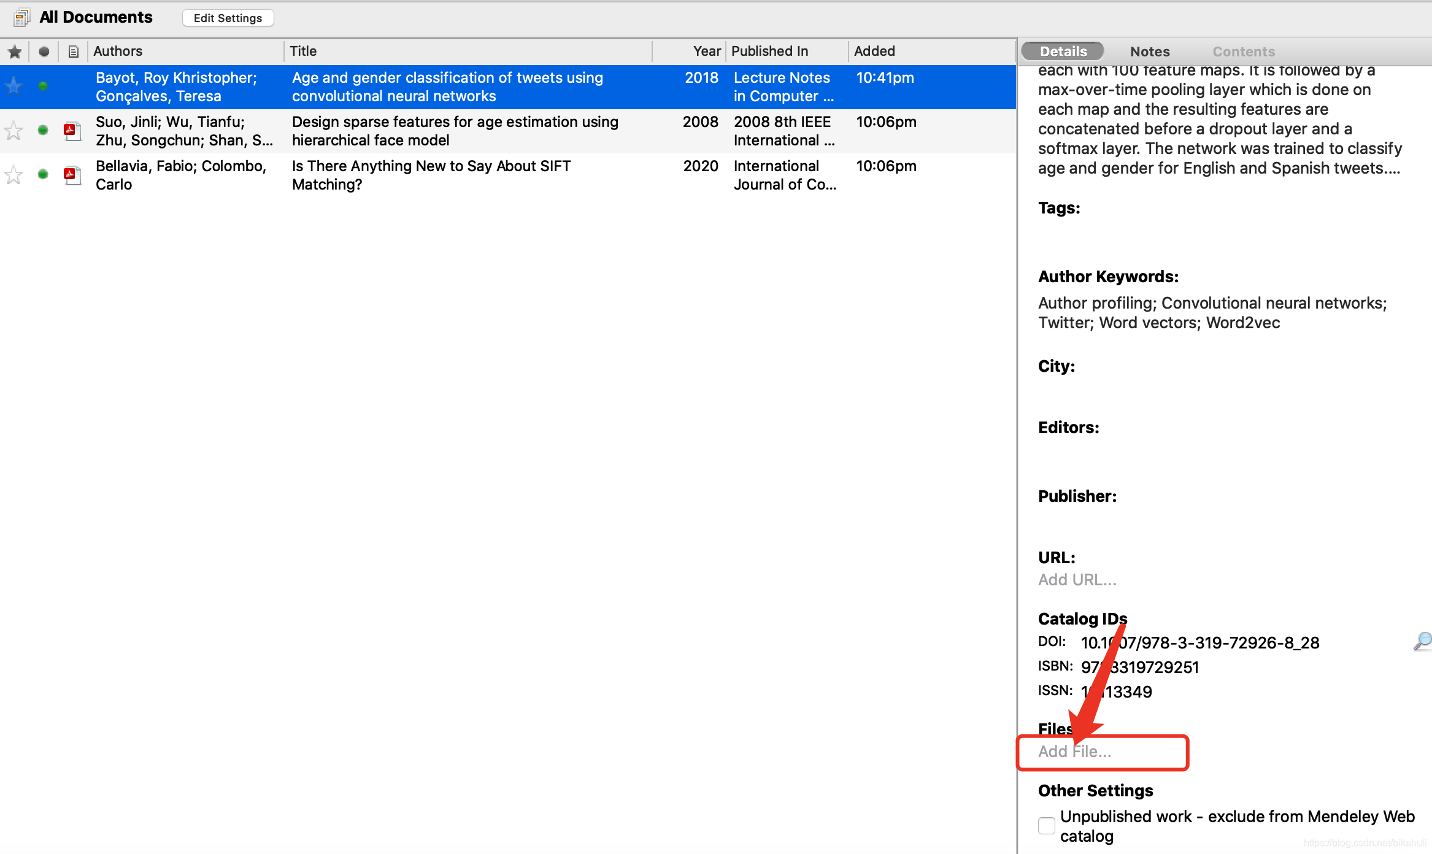
Task: Click Add File... link
Action: click(x=1075, y=752)
